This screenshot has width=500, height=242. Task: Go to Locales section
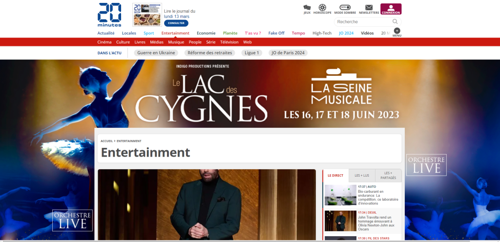click(129, 33)
